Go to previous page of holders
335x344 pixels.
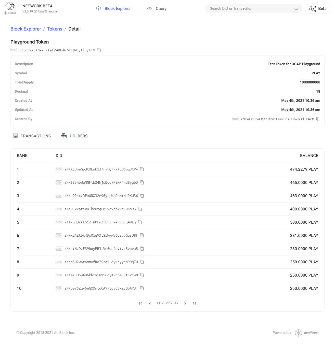150,303
